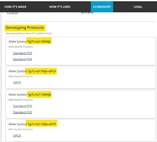Open the HOW IT'S USED tab
157x142 pixels.
coord(60,7)
